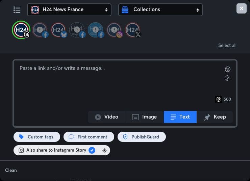This screenshot has height=181, width=250.
Task: Add a First comment
Action: point(89,137)
